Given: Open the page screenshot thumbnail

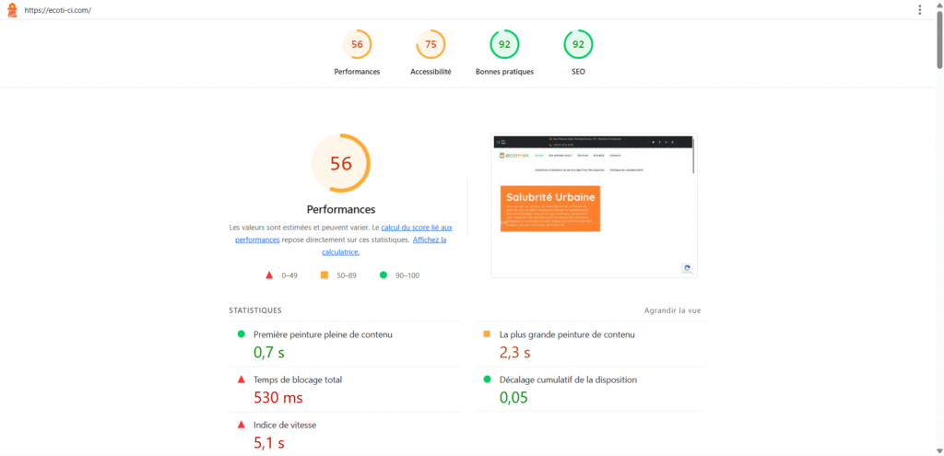Looking at the screenshot, I should pyautogui.click(x=594, y=205).
